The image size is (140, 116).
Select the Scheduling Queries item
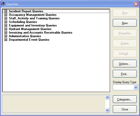23,22
